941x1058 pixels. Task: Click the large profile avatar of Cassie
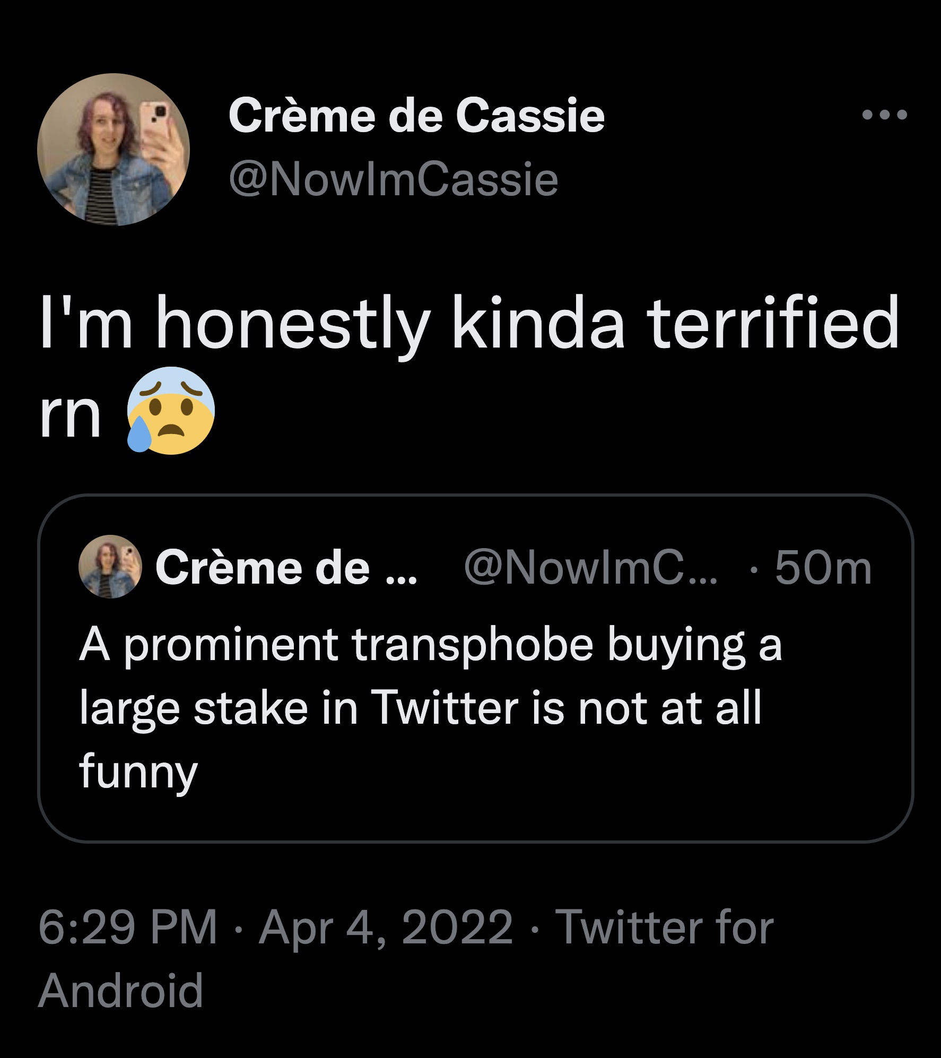pyautogui.click(x=114, y=150)
